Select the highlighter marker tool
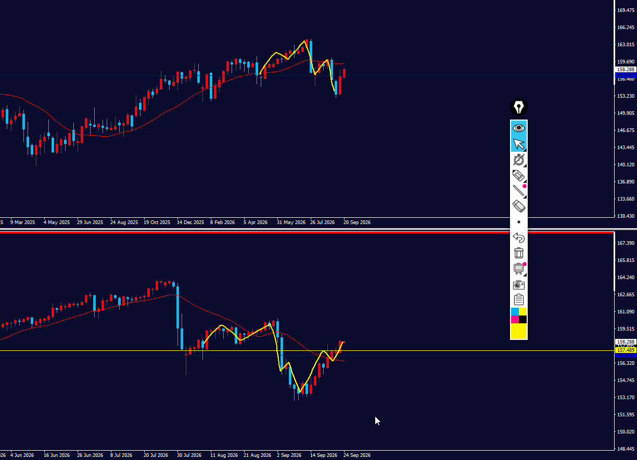Screen dimensions: 637x460 (519, 176)
